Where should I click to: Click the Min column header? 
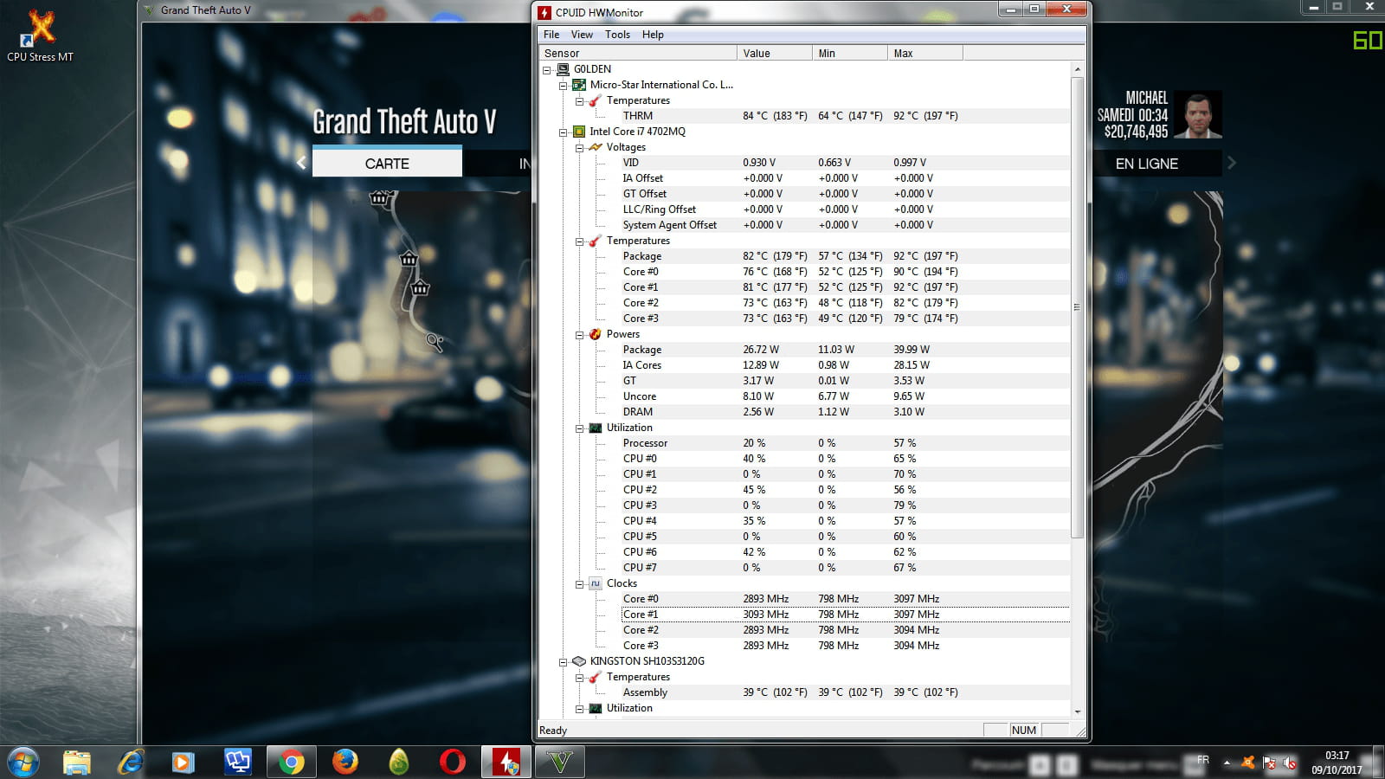click(x=850, y=53)
